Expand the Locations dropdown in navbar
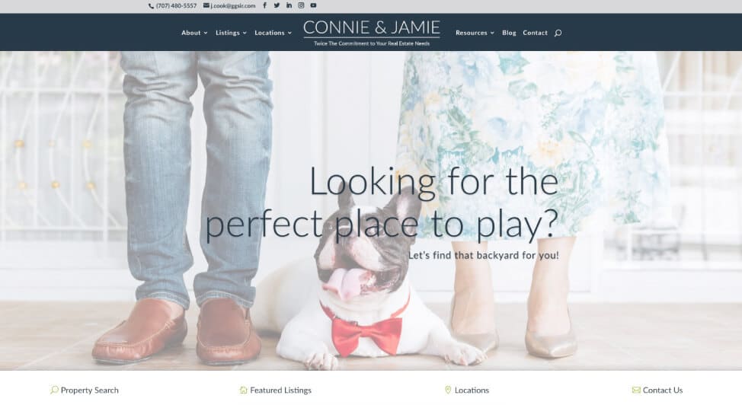The height and width of the screenshot is (405, 742). point(273,33)
